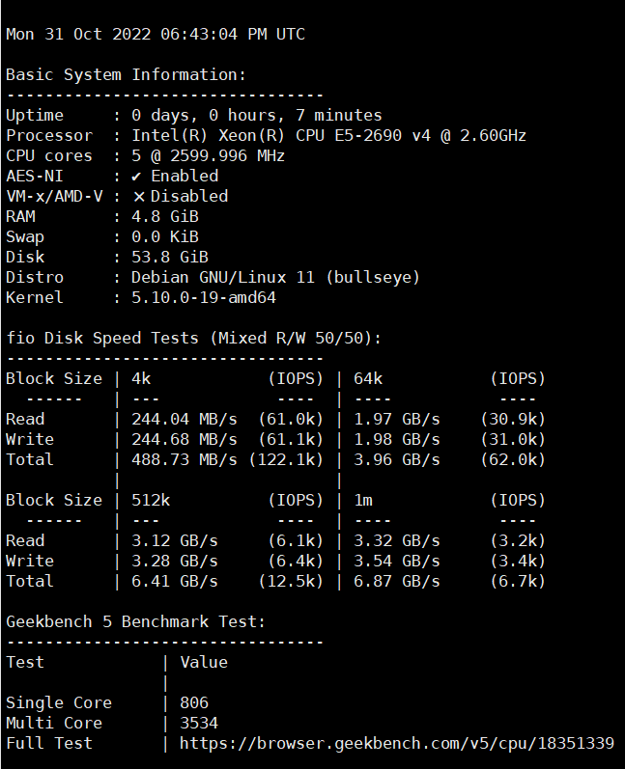
Task: Click the Swap value 0.0 KiB
Action: pyautogui.click(x=165, y=236)
